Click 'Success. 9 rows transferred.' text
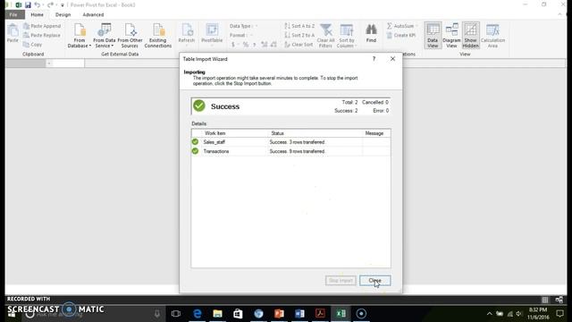The width and height of the screenshot is (572, 322). [297, 151]
